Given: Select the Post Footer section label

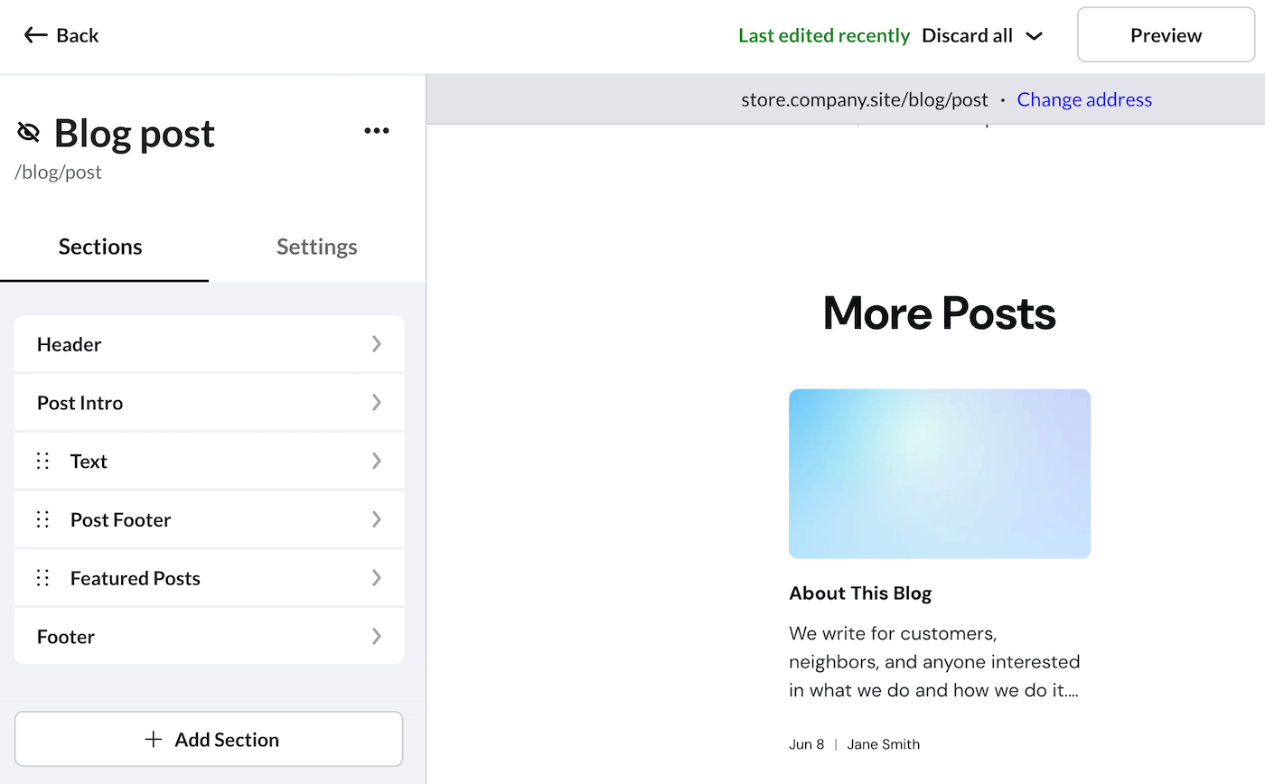Looking at the screenshot, I should (x=120, y=519).
